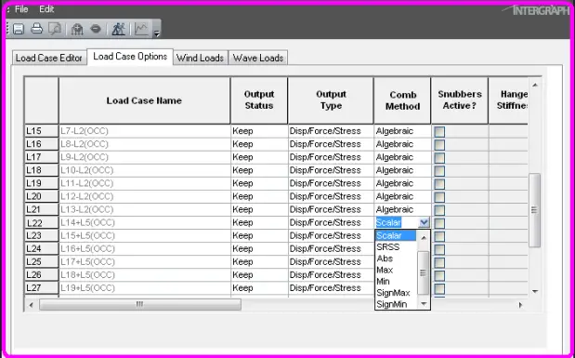Click the dropdown list scroll down arrow
Image resolution: width=575 pixels, height=358 pixels.
click(x=424, y=303)
